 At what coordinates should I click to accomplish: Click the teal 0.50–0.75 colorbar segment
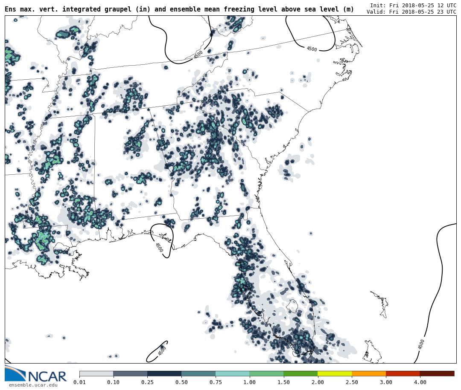point(198,373)
